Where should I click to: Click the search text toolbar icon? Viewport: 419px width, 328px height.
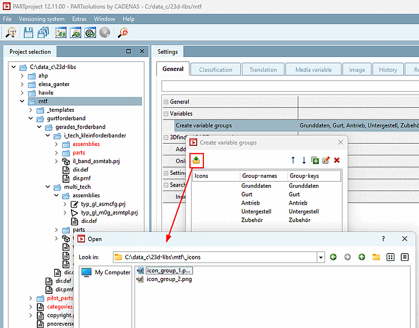11,32
